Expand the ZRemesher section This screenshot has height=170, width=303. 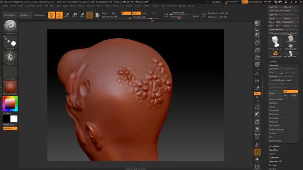tap(274, 126)
